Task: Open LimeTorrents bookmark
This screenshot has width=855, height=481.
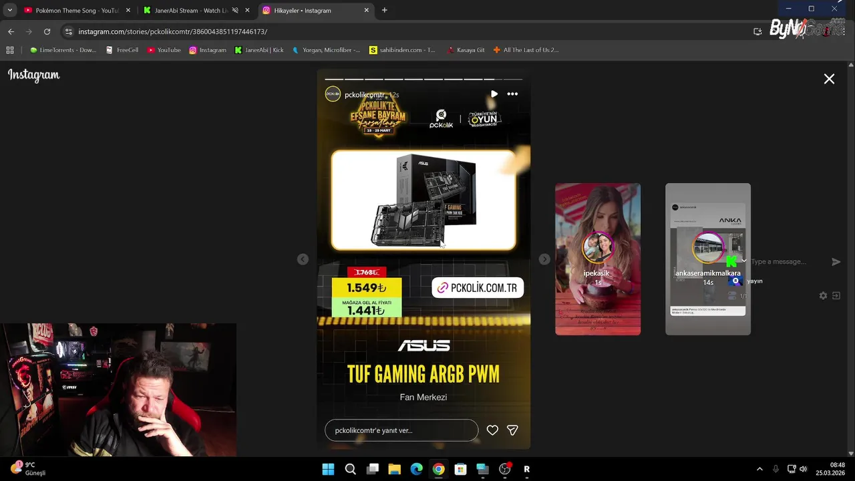Action: tap(63, 50)
